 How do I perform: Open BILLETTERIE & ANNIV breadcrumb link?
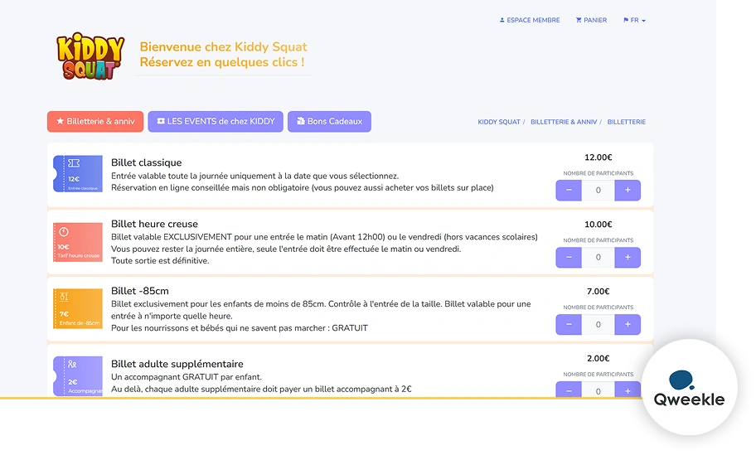coord(564,122)
